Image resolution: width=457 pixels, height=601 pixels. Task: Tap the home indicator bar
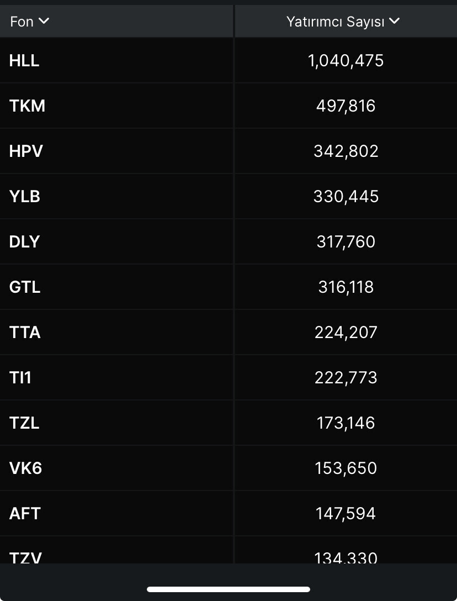coord(228,589)
